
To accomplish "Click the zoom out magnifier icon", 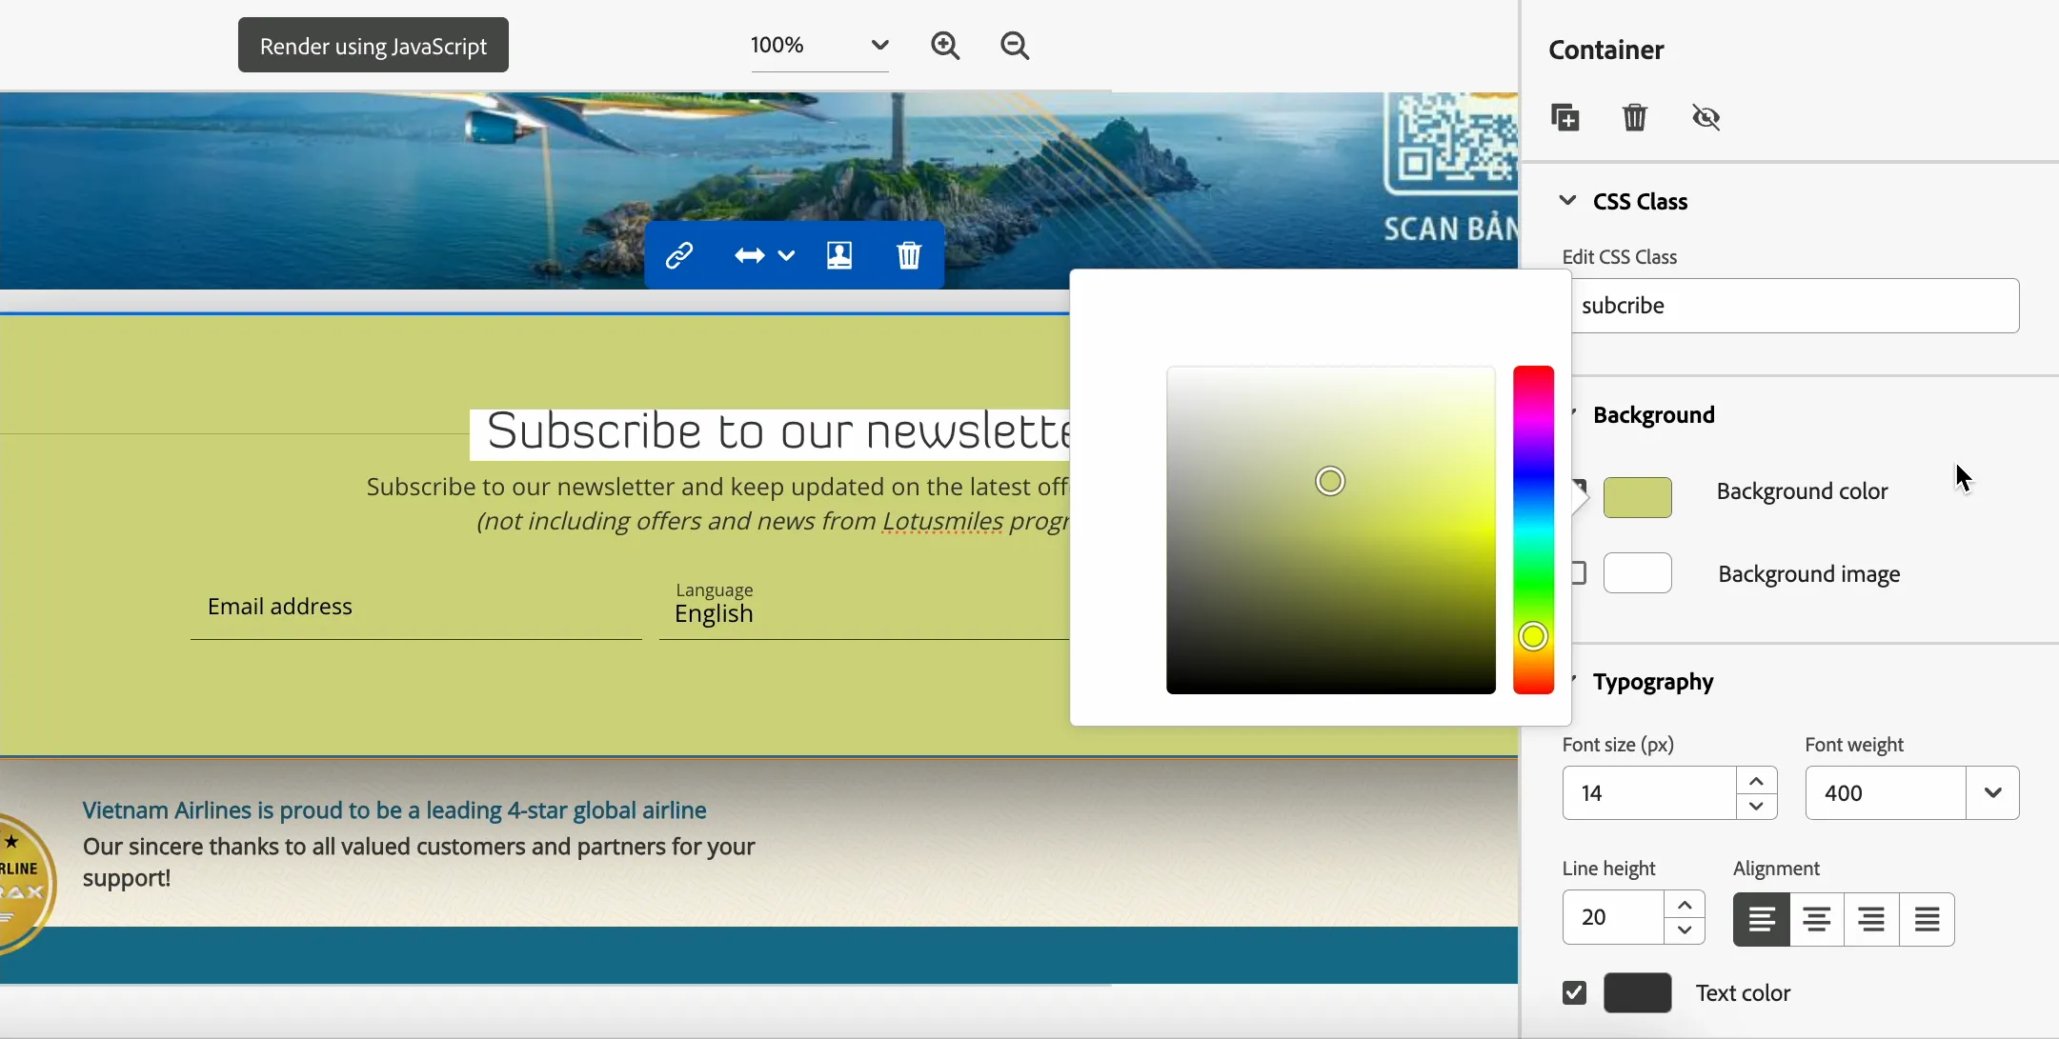I will click(1015, 45).
